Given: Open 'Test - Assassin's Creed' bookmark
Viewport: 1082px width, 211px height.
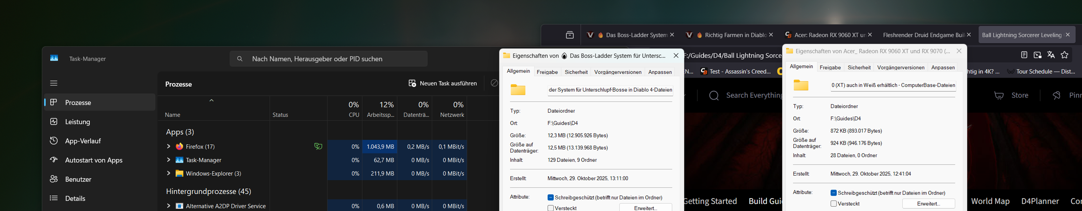Looking at the screenshot, I should (735, 71).
